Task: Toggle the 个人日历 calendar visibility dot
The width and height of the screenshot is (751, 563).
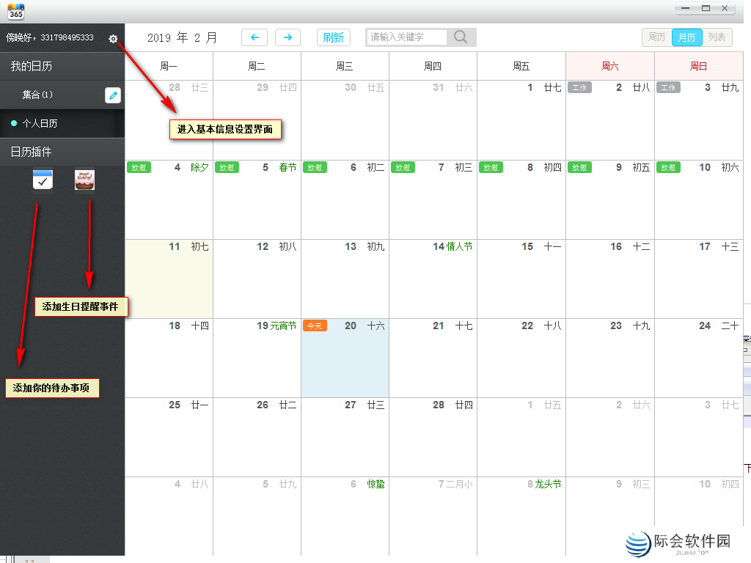Action: 14,123
